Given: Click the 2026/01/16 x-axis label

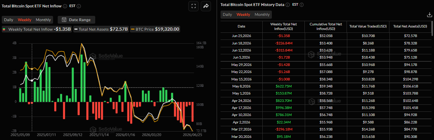Looking at the screenshot, I should [125, 134].
